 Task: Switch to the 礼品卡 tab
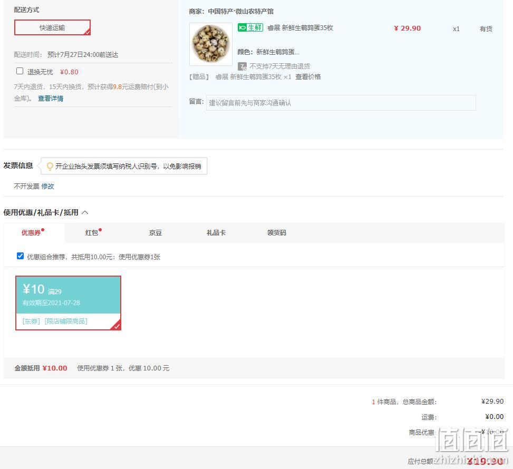tap(216, 233)
